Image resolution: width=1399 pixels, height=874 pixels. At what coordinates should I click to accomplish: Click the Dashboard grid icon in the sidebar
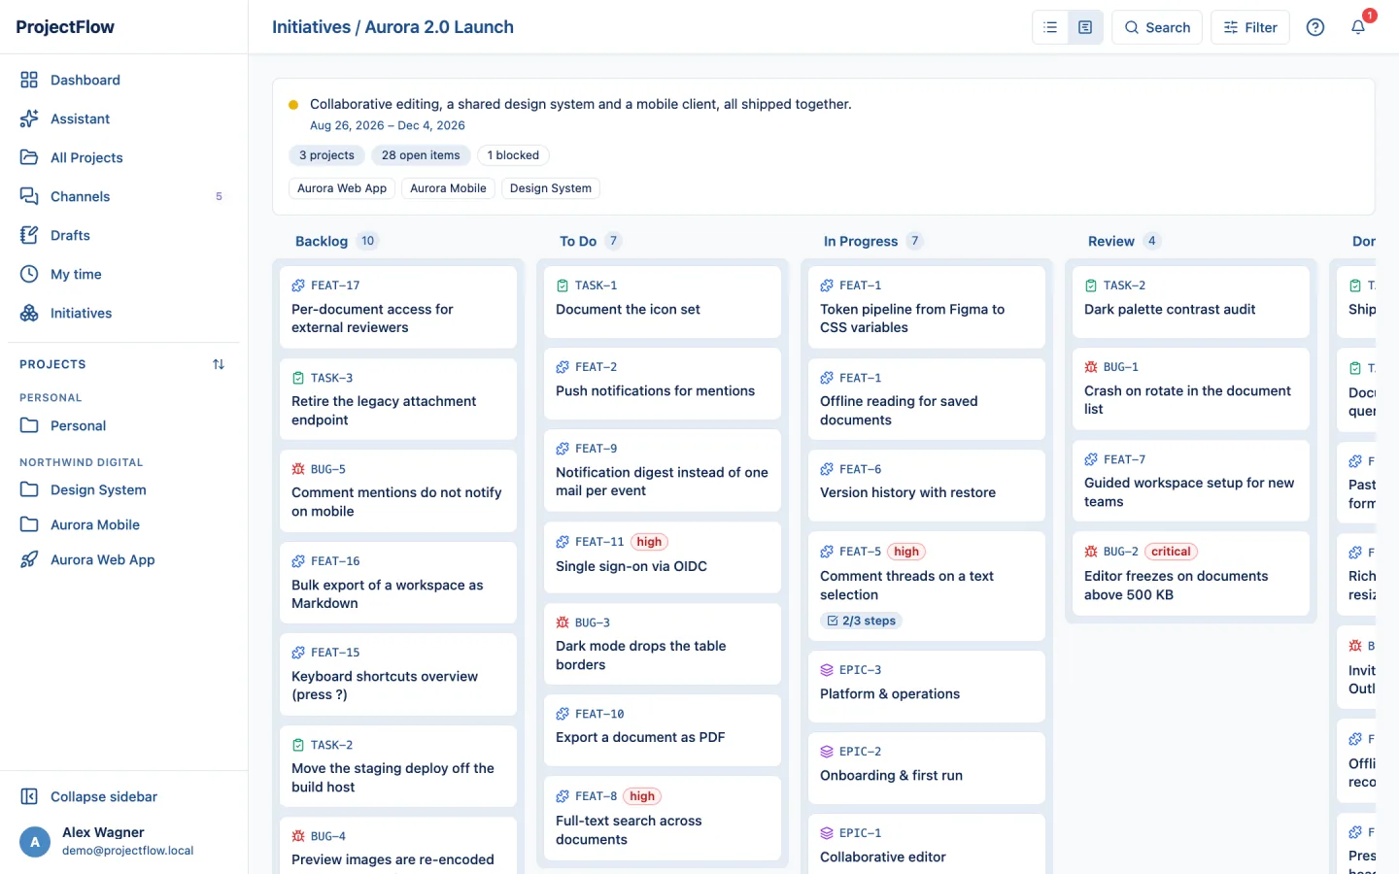tap(29, 80)
